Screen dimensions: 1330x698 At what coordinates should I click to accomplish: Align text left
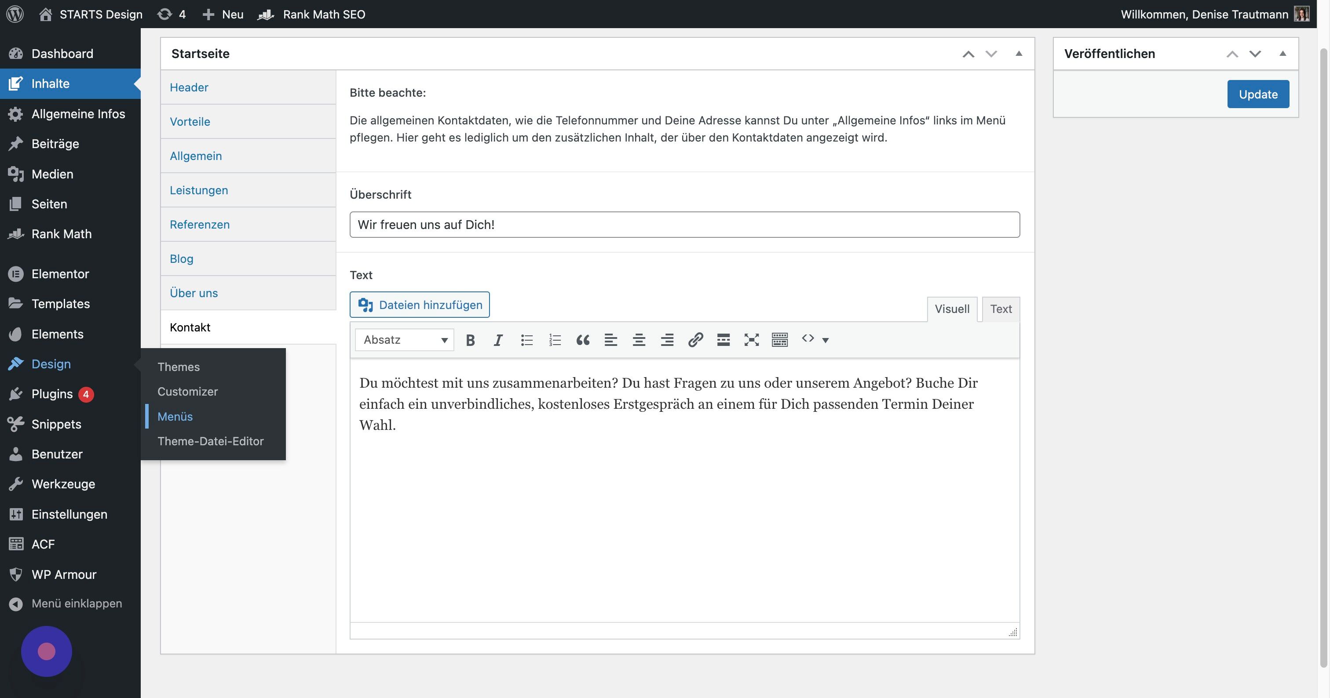coord(611,340)
